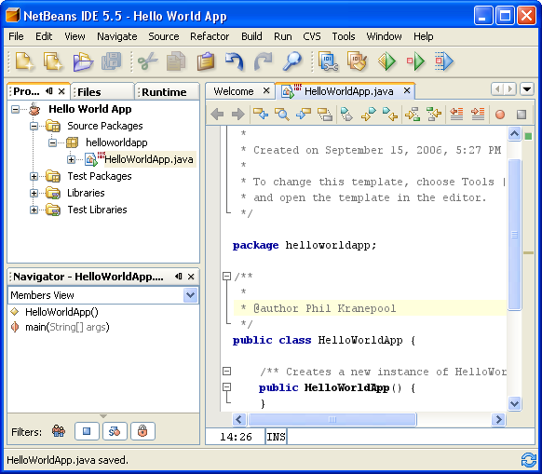
Task: Select HelloWorldApp.java in project tree
Action: click(x=149, y=159)
